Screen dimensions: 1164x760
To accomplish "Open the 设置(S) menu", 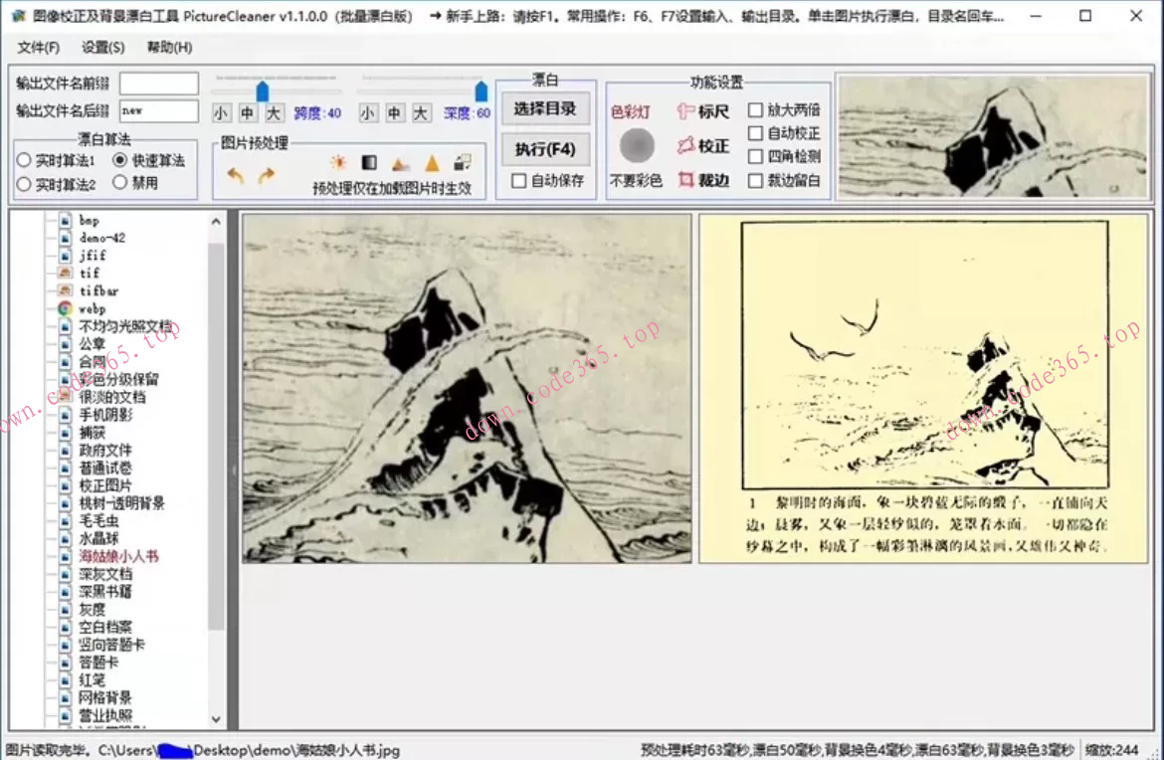I will [x=103, y=48].
